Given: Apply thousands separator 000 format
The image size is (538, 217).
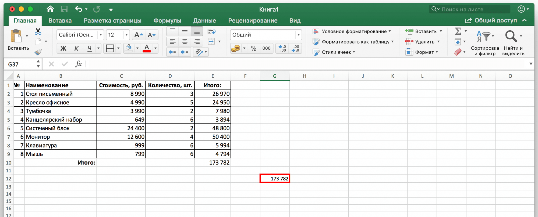Looking at the screenshot, I should (x=266, y=48).
